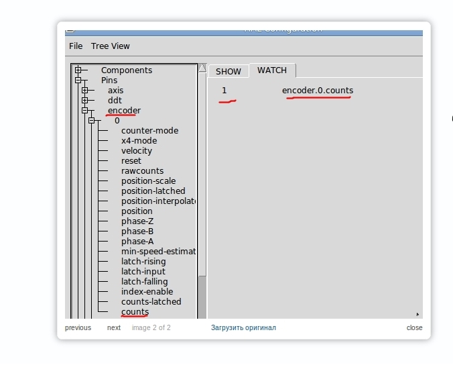Collapse the Pins tree node
The width and height of the screenshot is (453, 365).
[x=78, y=80]
